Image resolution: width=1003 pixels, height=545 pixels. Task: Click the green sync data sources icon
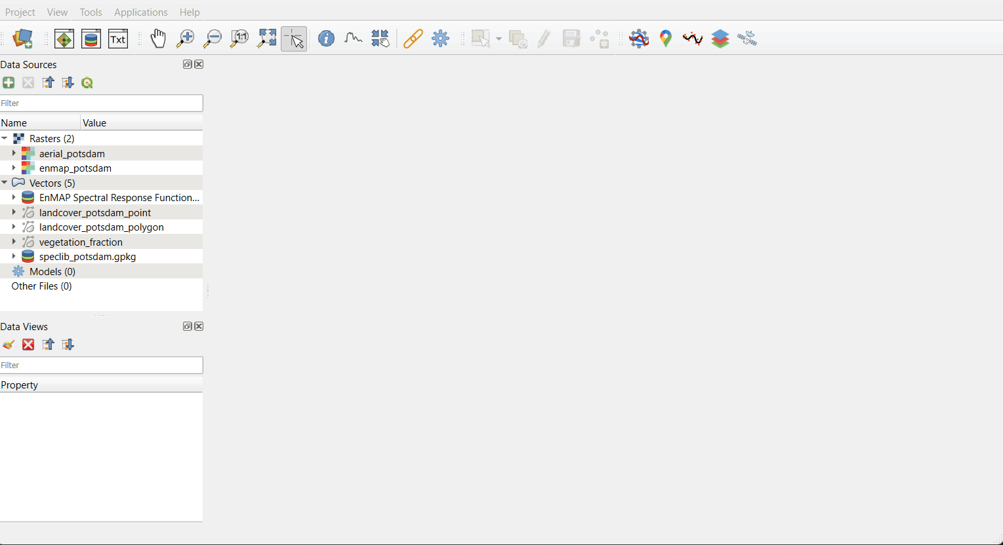pyautogui.click(x=87, y=83)
